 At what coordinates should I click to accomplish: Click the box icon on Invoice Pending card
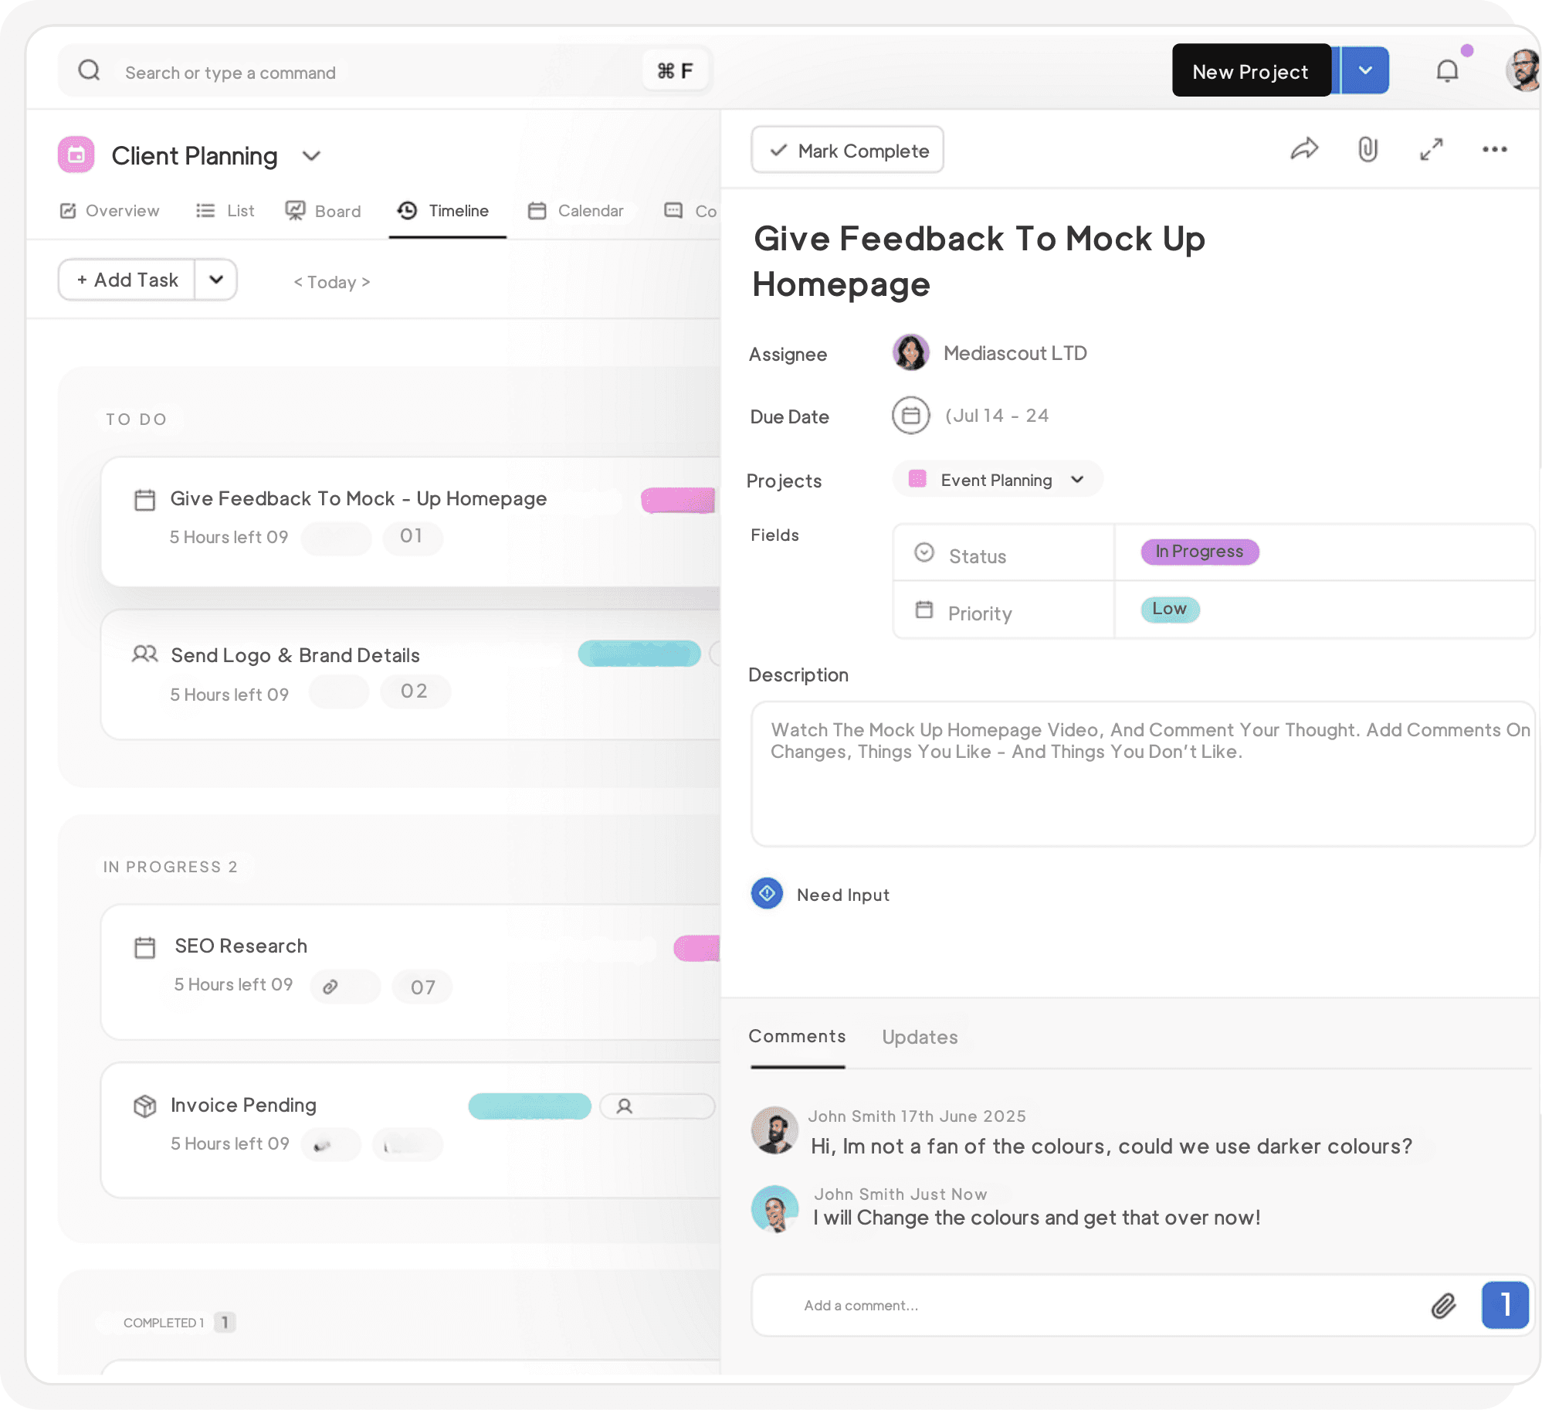144,1106
